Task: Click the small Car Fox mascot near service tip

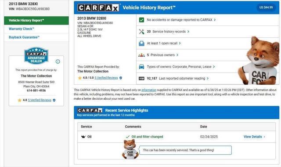Action: 130,149
